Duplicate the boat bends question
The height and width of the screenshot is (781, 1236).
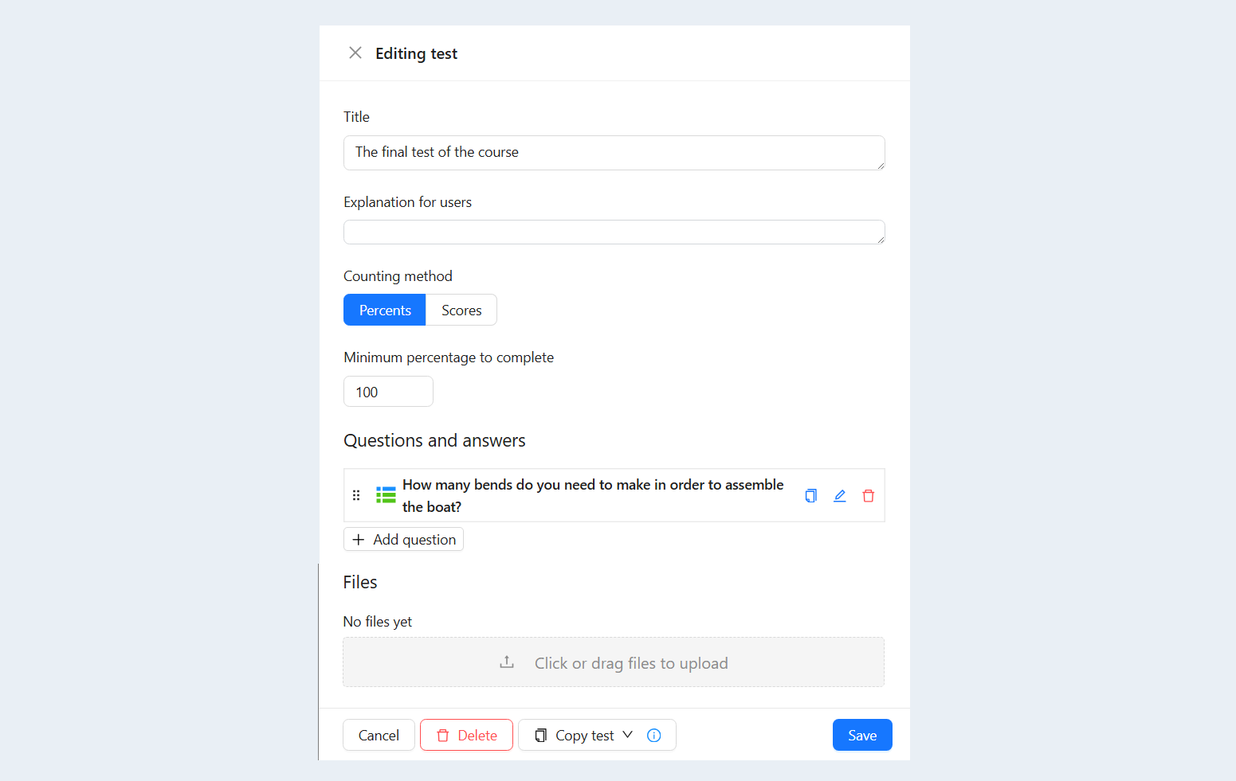point(810,496)
